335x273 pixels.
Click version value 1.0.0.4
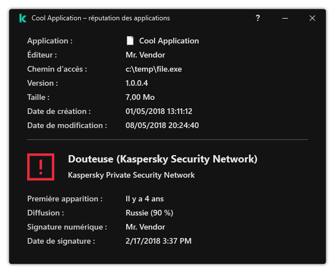(137, 83)
